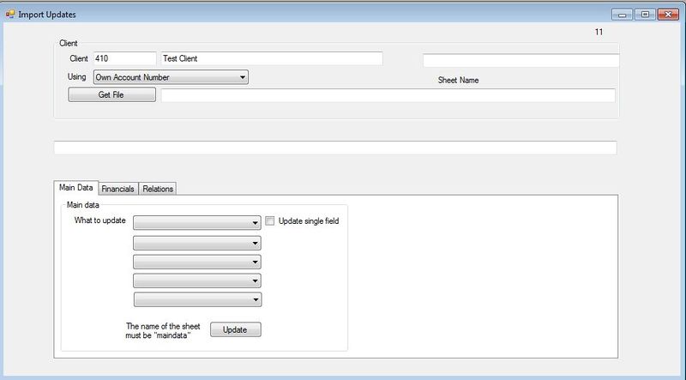The height and width of the screenshot is (380, 686).
Task: Close the Import Updates window
Action: pyautogui.click(x=668, y=15)
